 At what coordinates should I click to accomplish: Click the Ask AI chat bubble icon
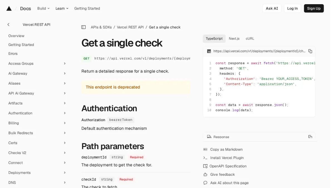205,183
